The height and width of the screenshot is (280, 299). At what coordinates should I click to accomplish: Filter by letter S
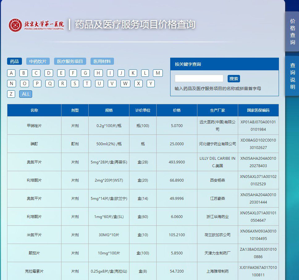75,84
